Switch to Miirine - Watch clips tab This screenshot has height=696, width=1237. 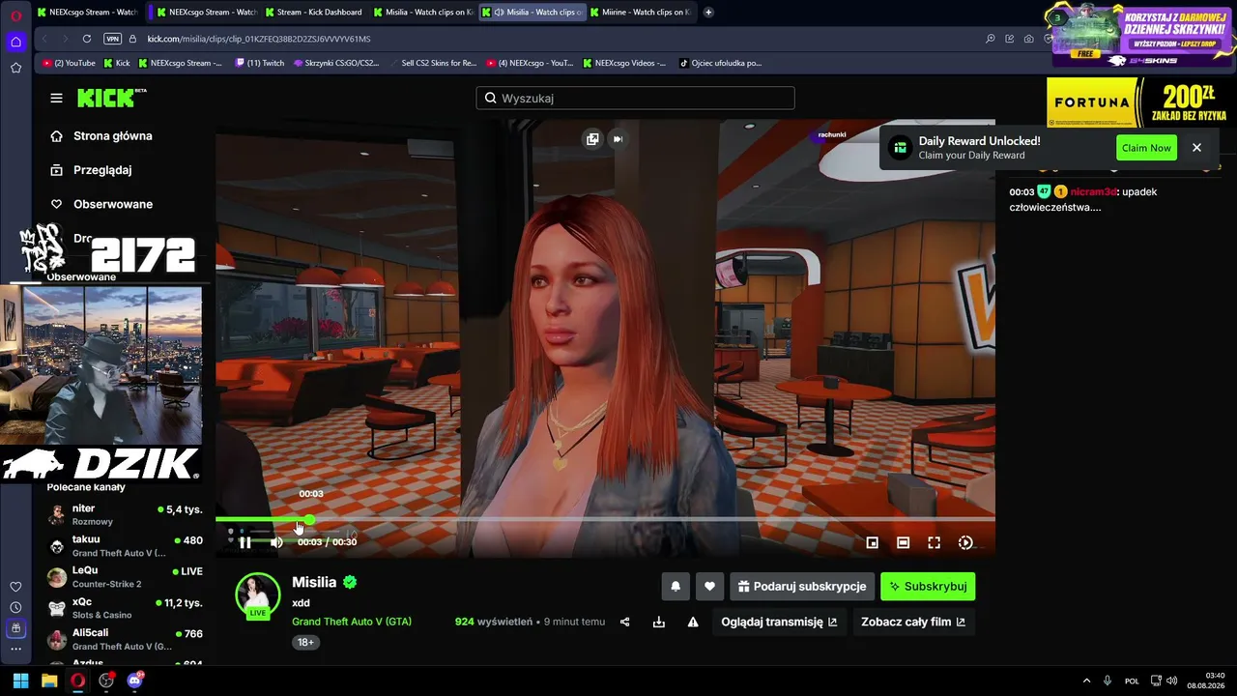[x=641, y=13]
